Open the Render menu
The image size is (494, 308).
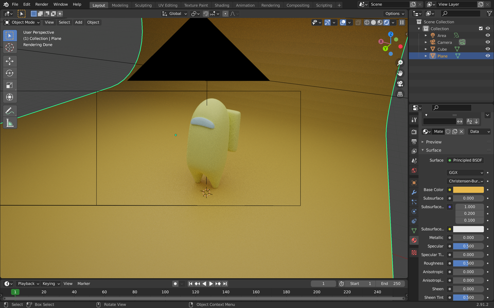tap(42, 5)
